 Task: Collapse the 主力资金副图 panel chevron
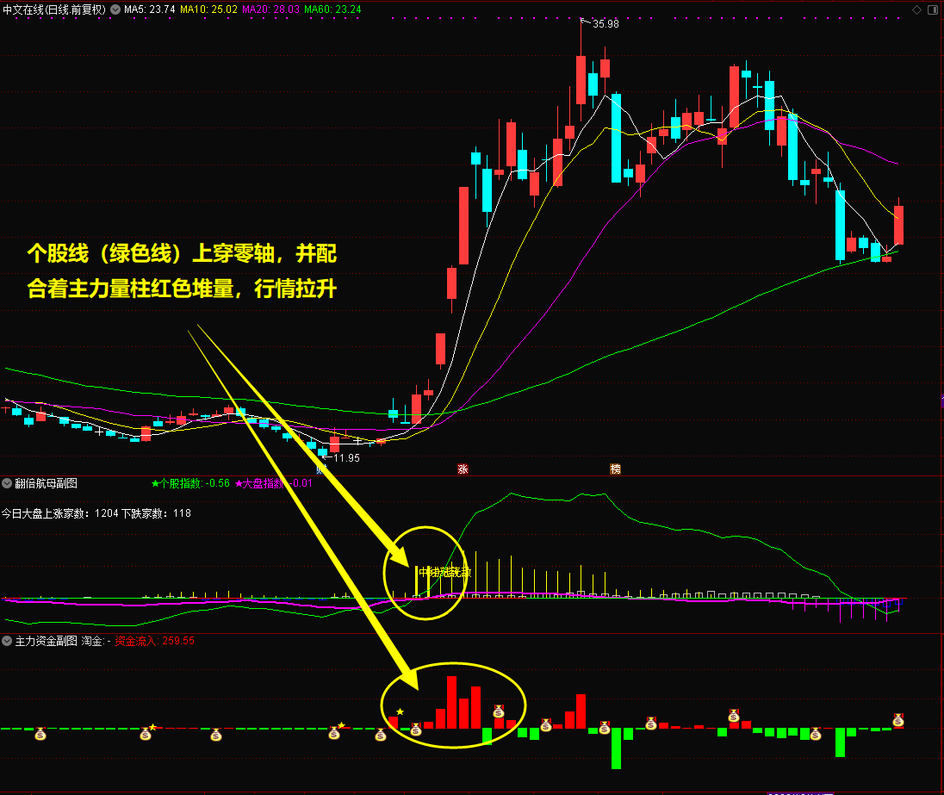[x=8, y=641]
